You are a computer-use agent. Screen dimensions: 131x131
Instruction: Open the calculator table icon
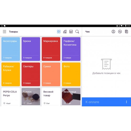(x=71, y=32)
